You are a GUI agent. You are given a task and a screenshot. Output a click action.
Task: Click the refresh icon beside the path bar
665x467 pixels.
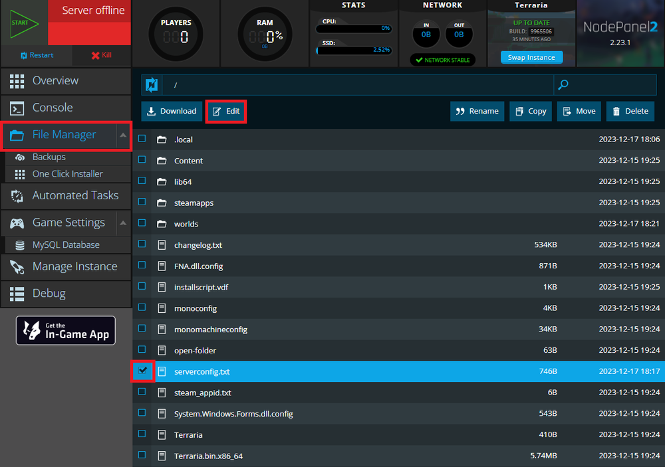coord(152,85)
